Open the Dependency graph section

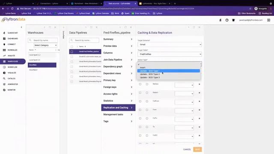118,67
